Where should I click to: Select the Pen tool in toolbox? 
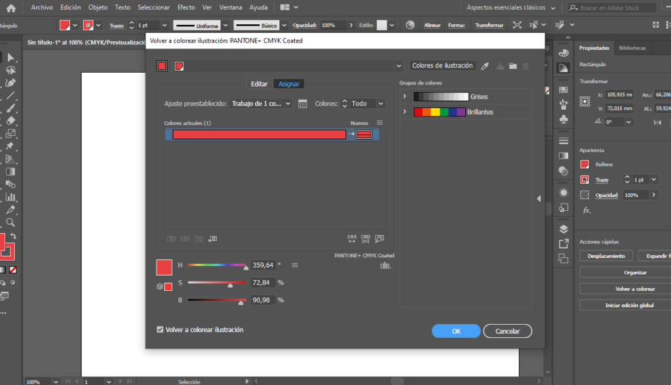(10, 83)
